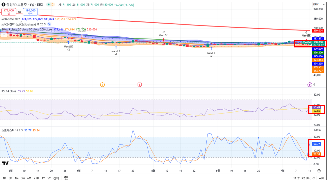Click the 179,900 sell button
The height and width of the screenshot is (180, 327).
click(x=9, y=12)
